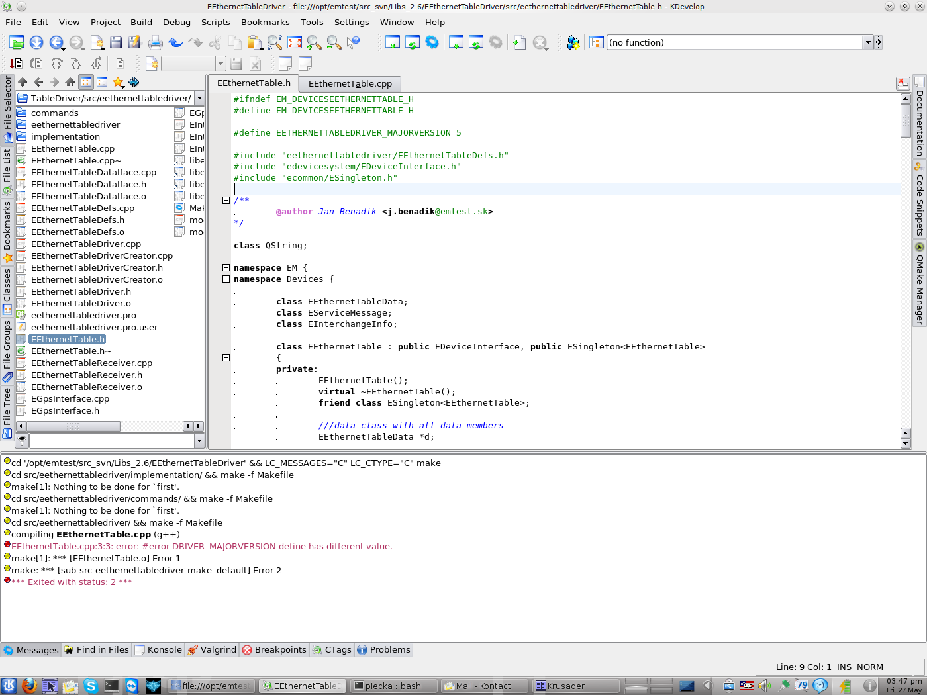Collapse the comment block fold marker
Screen dimensions: 927x695
coord(226,200)
